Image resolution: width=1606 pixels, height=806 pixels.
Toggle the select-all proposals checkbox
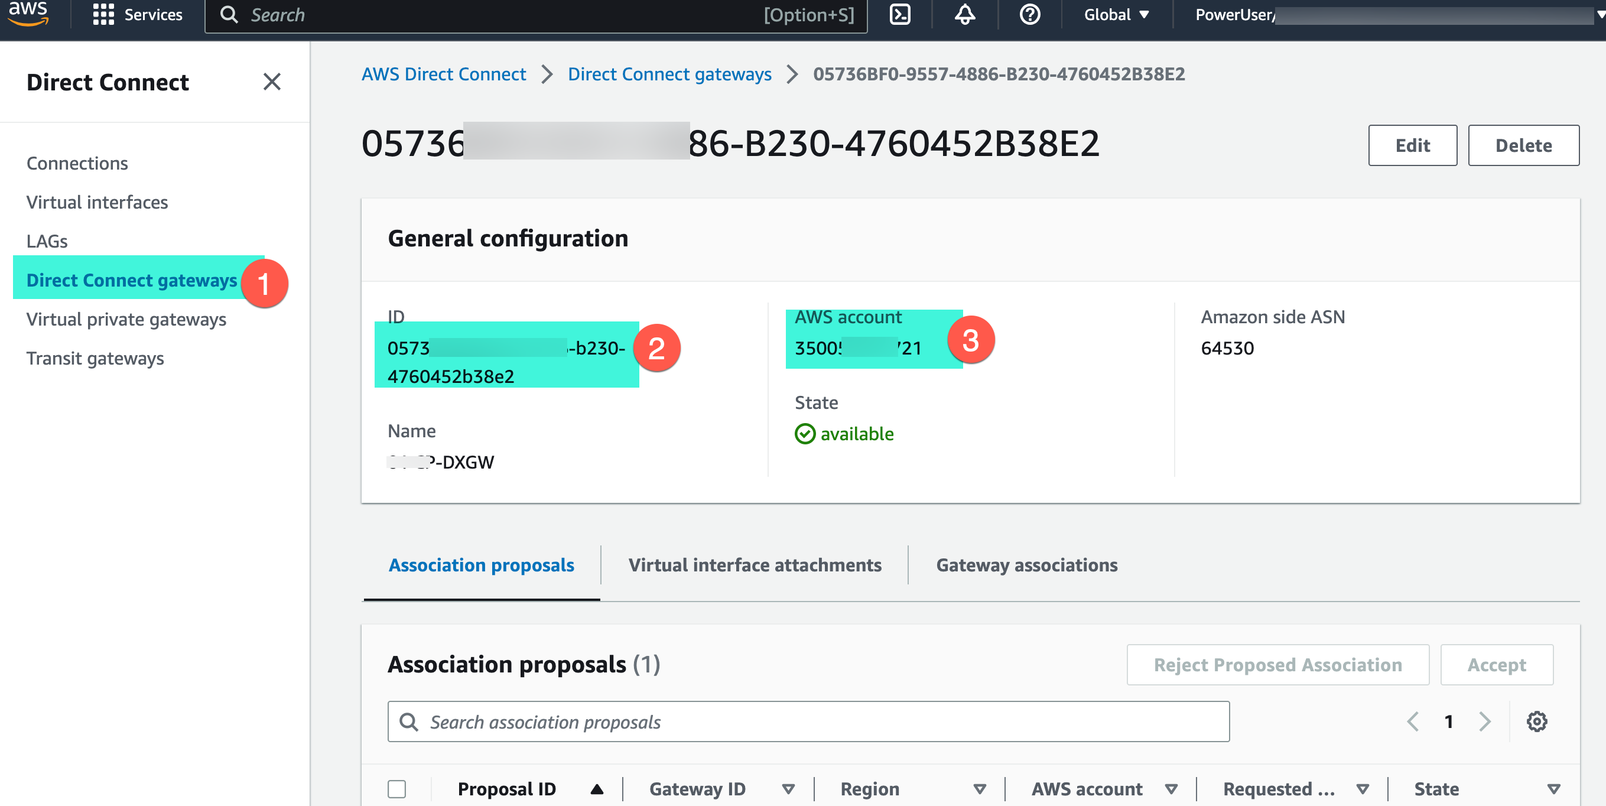pyautogui.click(x=396, y=788)
